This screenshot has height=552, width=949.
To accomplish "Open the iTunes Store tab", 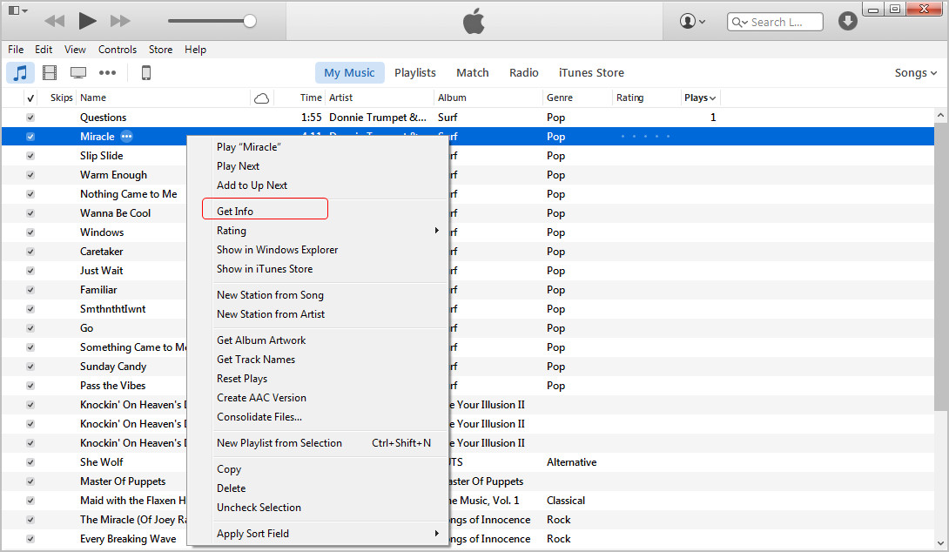I will [x=591, y=72].
